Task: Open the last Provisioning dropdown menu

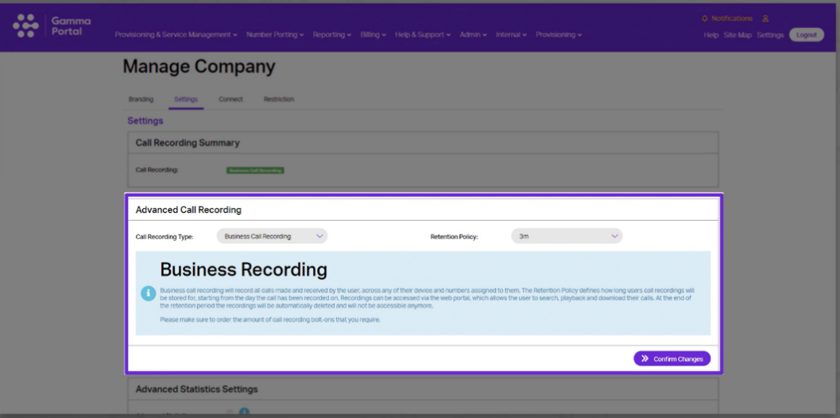Action: pos(559,35)
